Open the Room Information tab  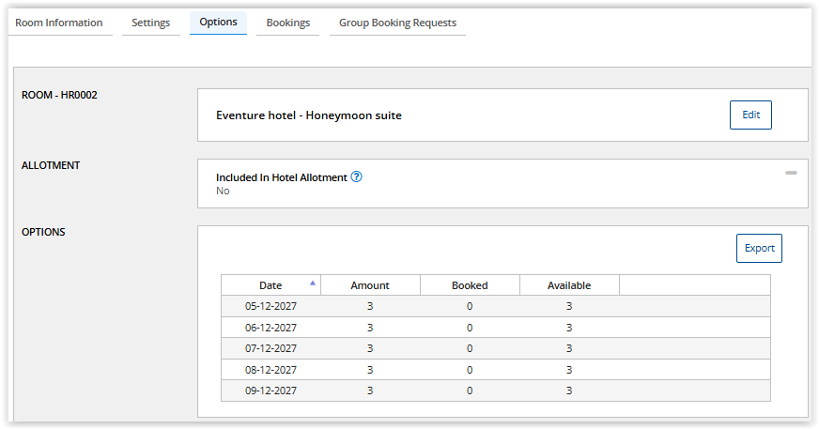(x=59, y=23)
